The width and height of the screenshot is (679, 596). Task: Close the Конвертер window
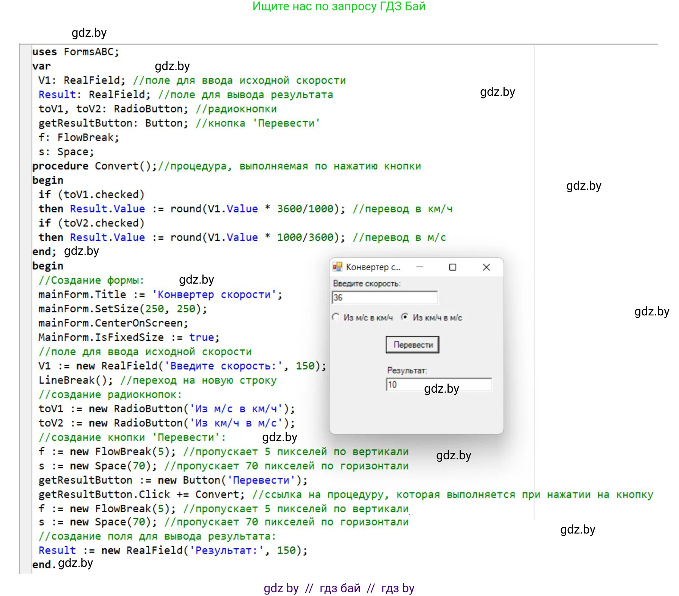click(486, 267)
